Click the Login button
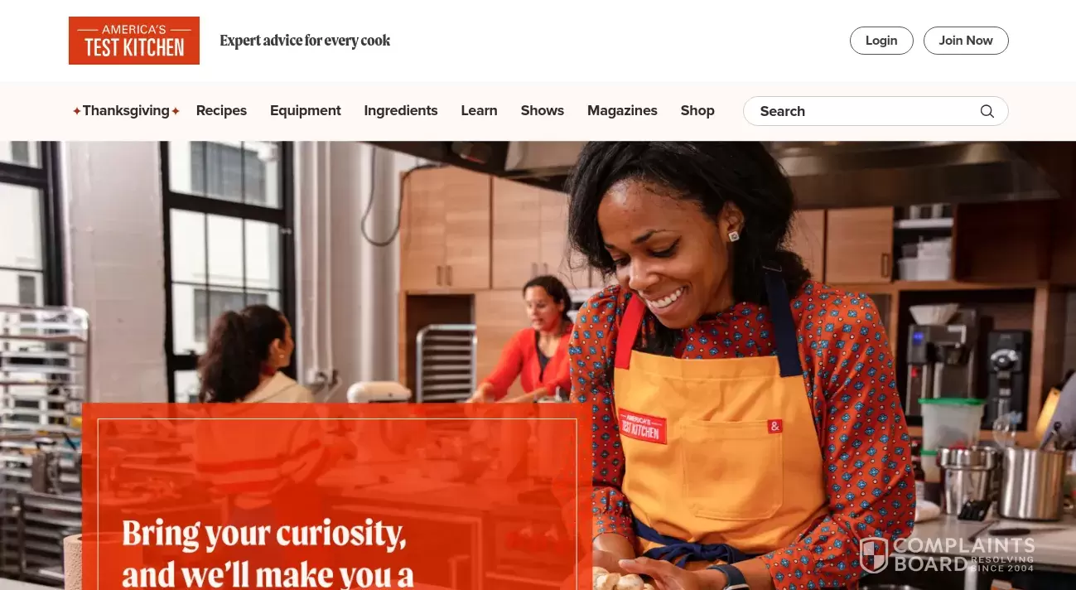Screen dimensions: 1076x590 point(881,41)
